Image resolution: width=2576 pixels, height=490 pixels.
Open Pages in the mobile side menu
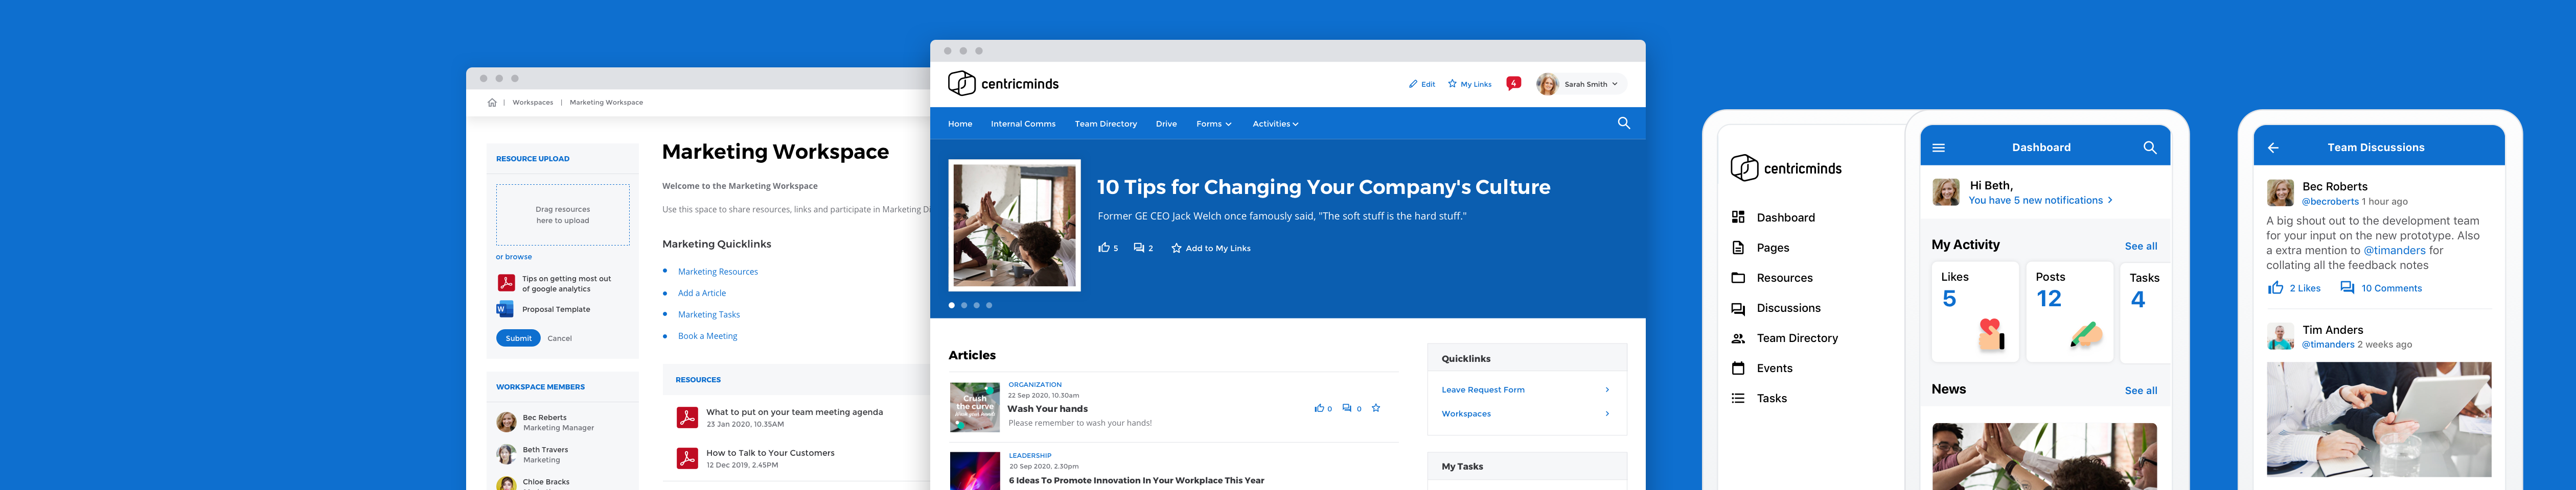tap(1772, 248)
